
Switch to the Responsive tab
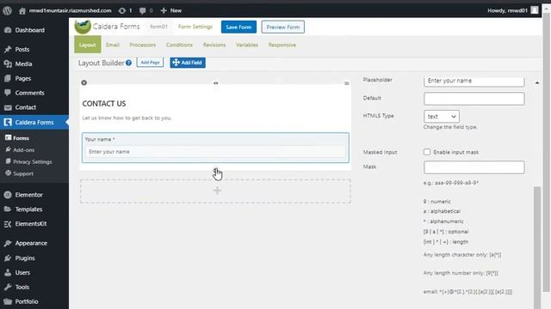[282, 45]
